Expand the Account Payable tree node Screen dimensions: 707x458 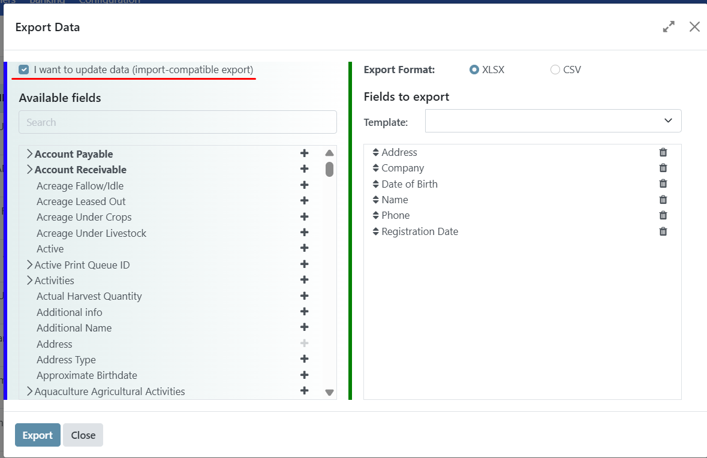click(x=29, y=153)
